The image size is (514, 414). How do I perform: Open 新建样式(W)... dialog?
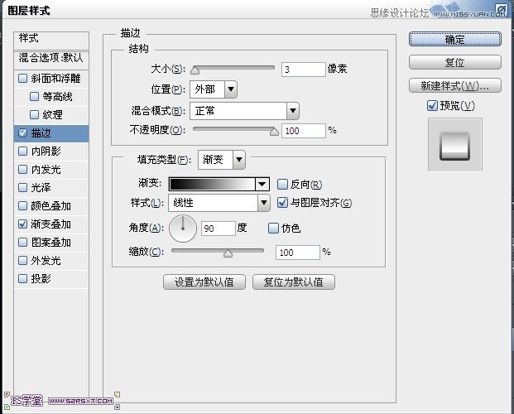[x=454, y=85]
